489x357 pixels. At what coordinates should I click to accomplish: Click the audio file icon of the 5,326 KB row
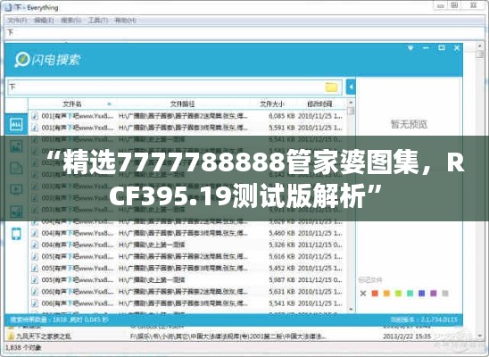(35, 245)
